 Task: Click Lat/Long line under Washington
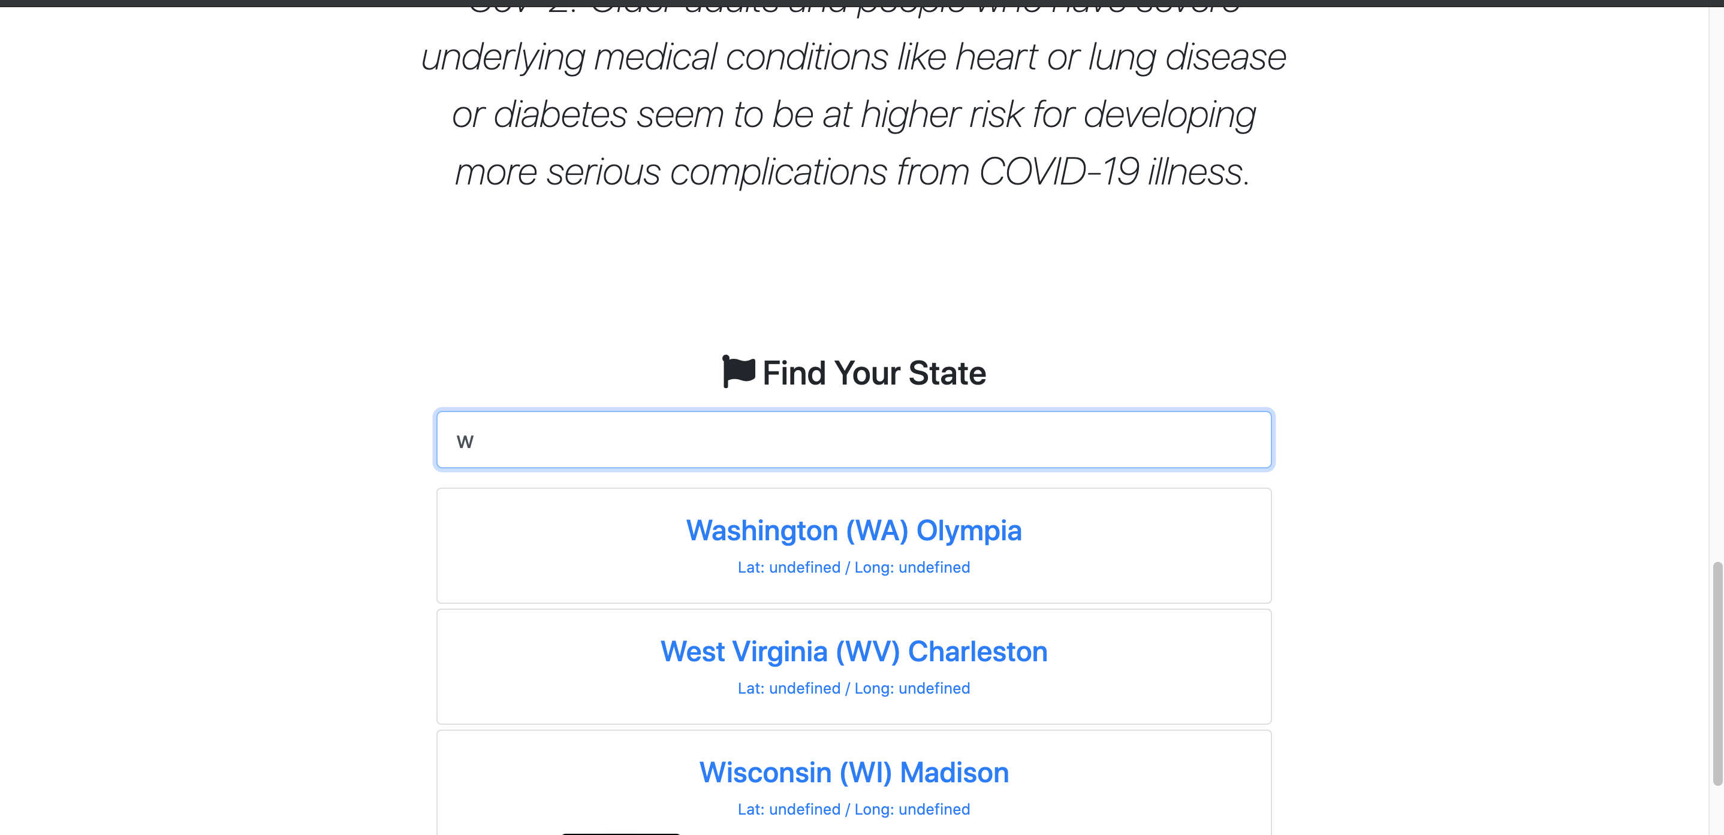click(x=853, y=568)
